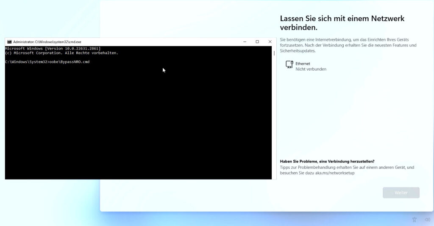
Task: Click the 'Nicht verbunden' status text
Action: pyautogui.click(x=311, y=69)
